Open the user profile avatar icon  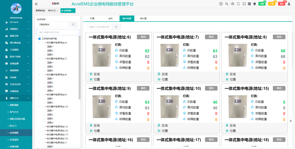click(289, 4)
